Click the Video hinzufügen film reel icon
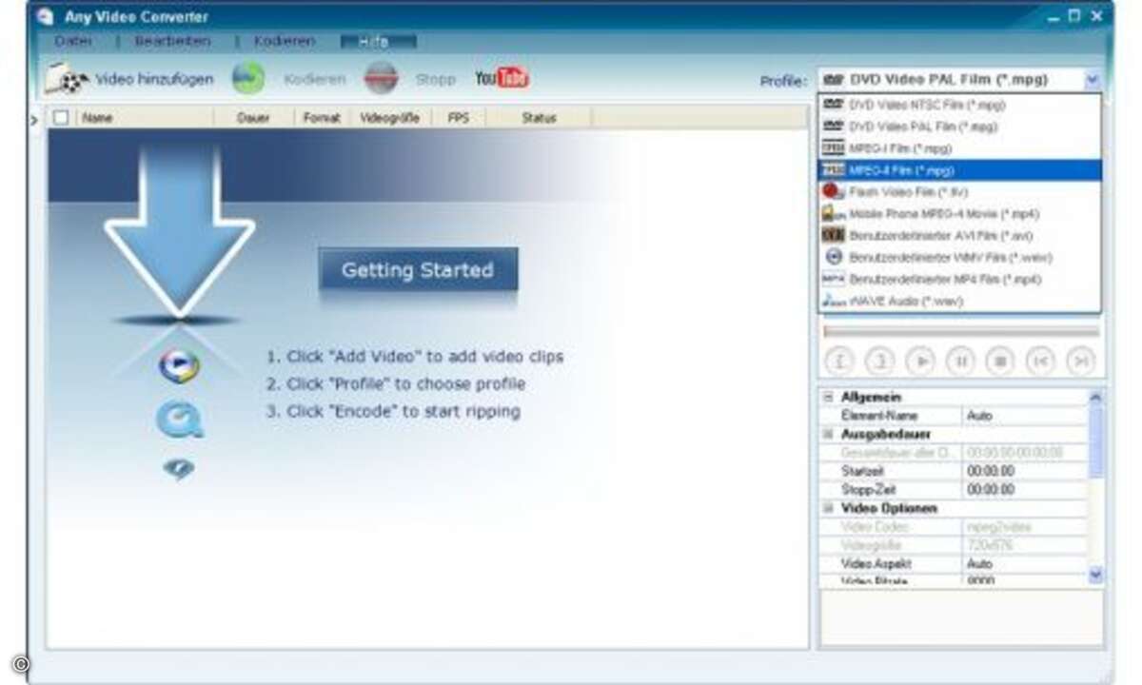 pos(68,80)
